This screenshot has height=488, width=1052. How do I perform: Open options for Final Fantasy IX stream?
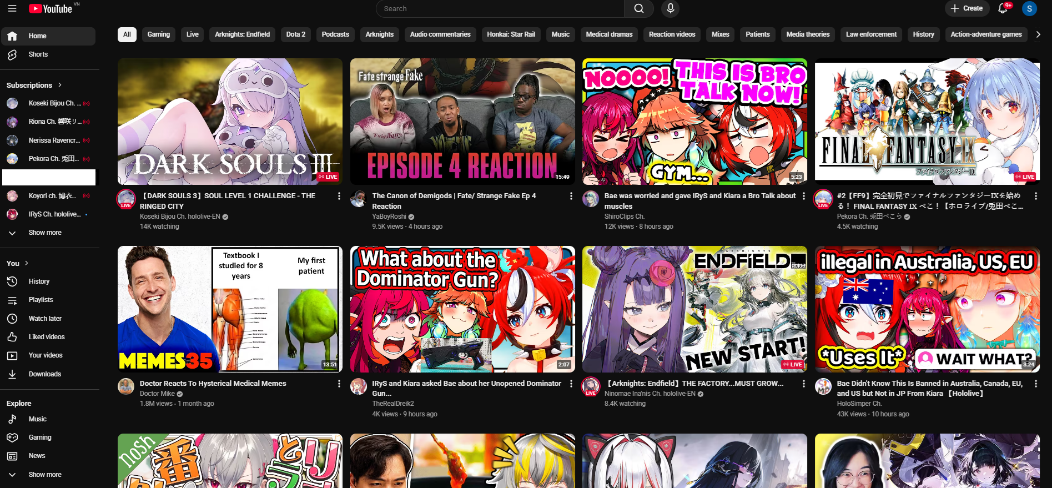tap(1035, 196)
